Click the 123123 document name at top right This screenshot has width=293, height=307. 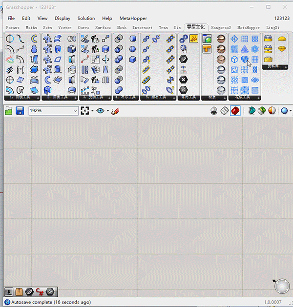[282, 19]
